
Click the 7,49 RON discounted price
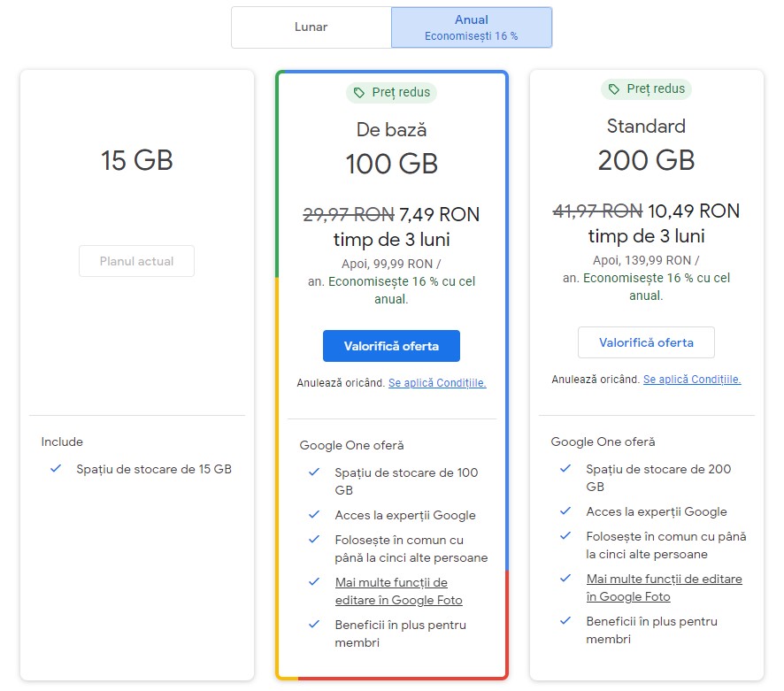439,214
